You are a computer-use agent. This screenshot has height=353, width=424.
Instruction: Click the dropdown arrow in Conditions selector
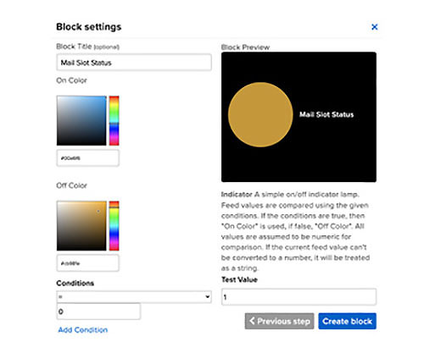click(x=208, y=297)
